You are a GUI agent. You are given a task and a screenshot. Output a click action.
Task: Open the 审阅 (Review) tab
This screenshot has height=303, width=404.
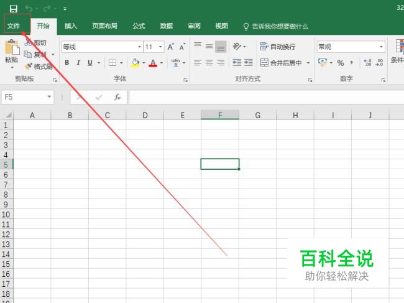[194, 26]
